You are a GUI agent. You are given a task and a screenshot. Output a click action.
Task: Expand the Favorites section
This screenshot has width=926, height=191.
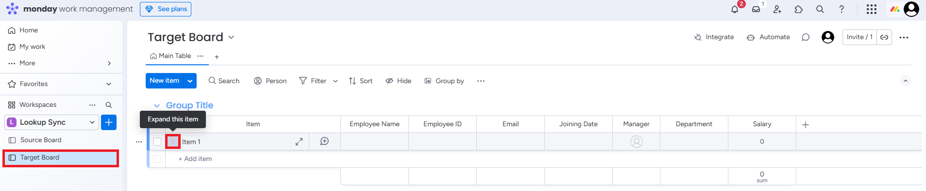[109, 84]
